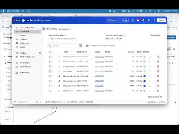Select Containers in the sidebar
This screenshot has height=134, width=179.
click(28, 32)
